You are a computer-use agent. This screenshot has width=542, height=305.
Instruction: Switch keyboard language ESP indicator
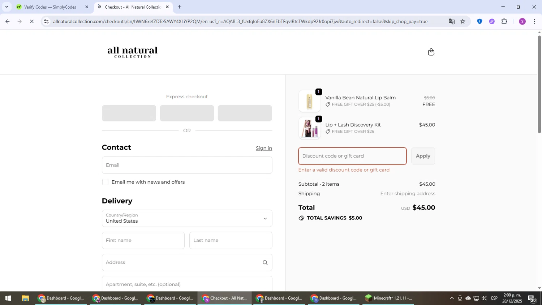coord(494,298)
